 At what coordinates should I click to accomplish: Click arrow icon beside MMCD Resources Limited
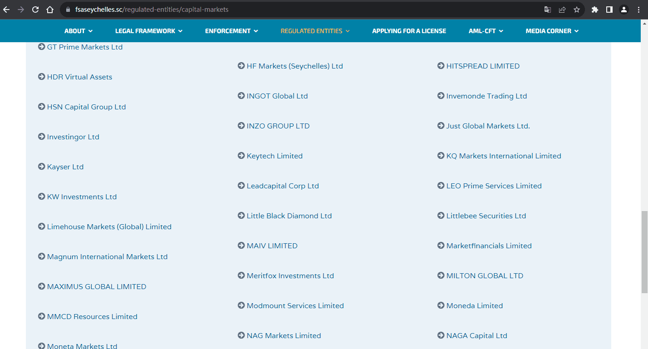[x=42, y=316]
